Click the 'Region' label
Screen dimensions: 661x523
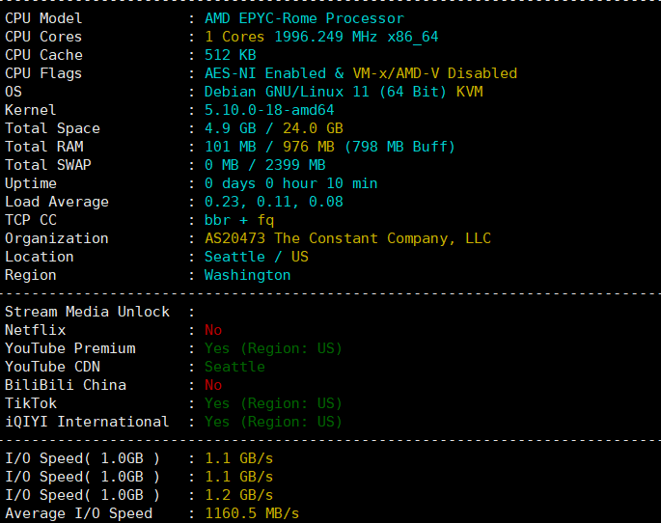click(31, 275)
